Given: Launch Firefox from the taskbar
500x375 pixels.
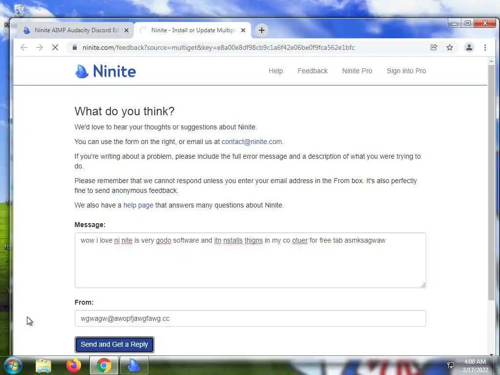Looking at the screenshot, I should click(x=74, y=365).
